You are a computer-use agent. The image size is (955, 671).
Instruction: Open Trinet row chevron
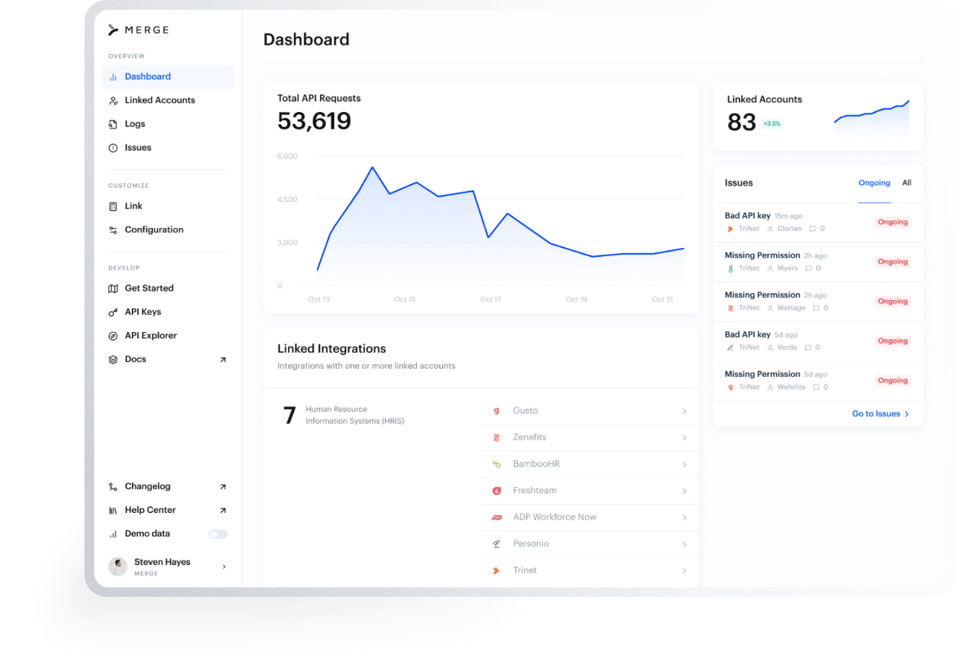click(684, 571)
